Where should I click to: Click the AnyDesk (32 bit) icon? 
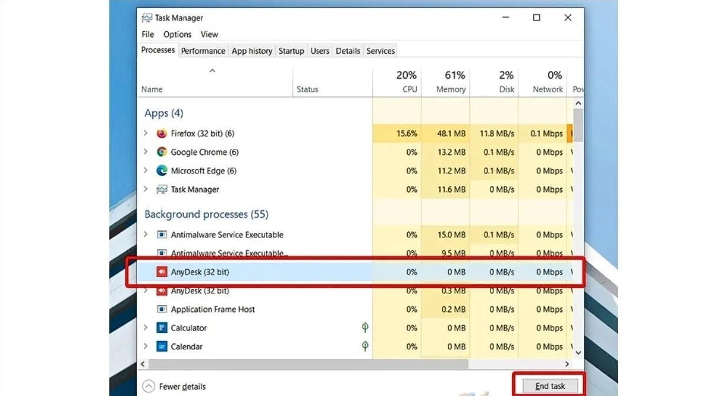pyautogui.click(x=162, y=271)
